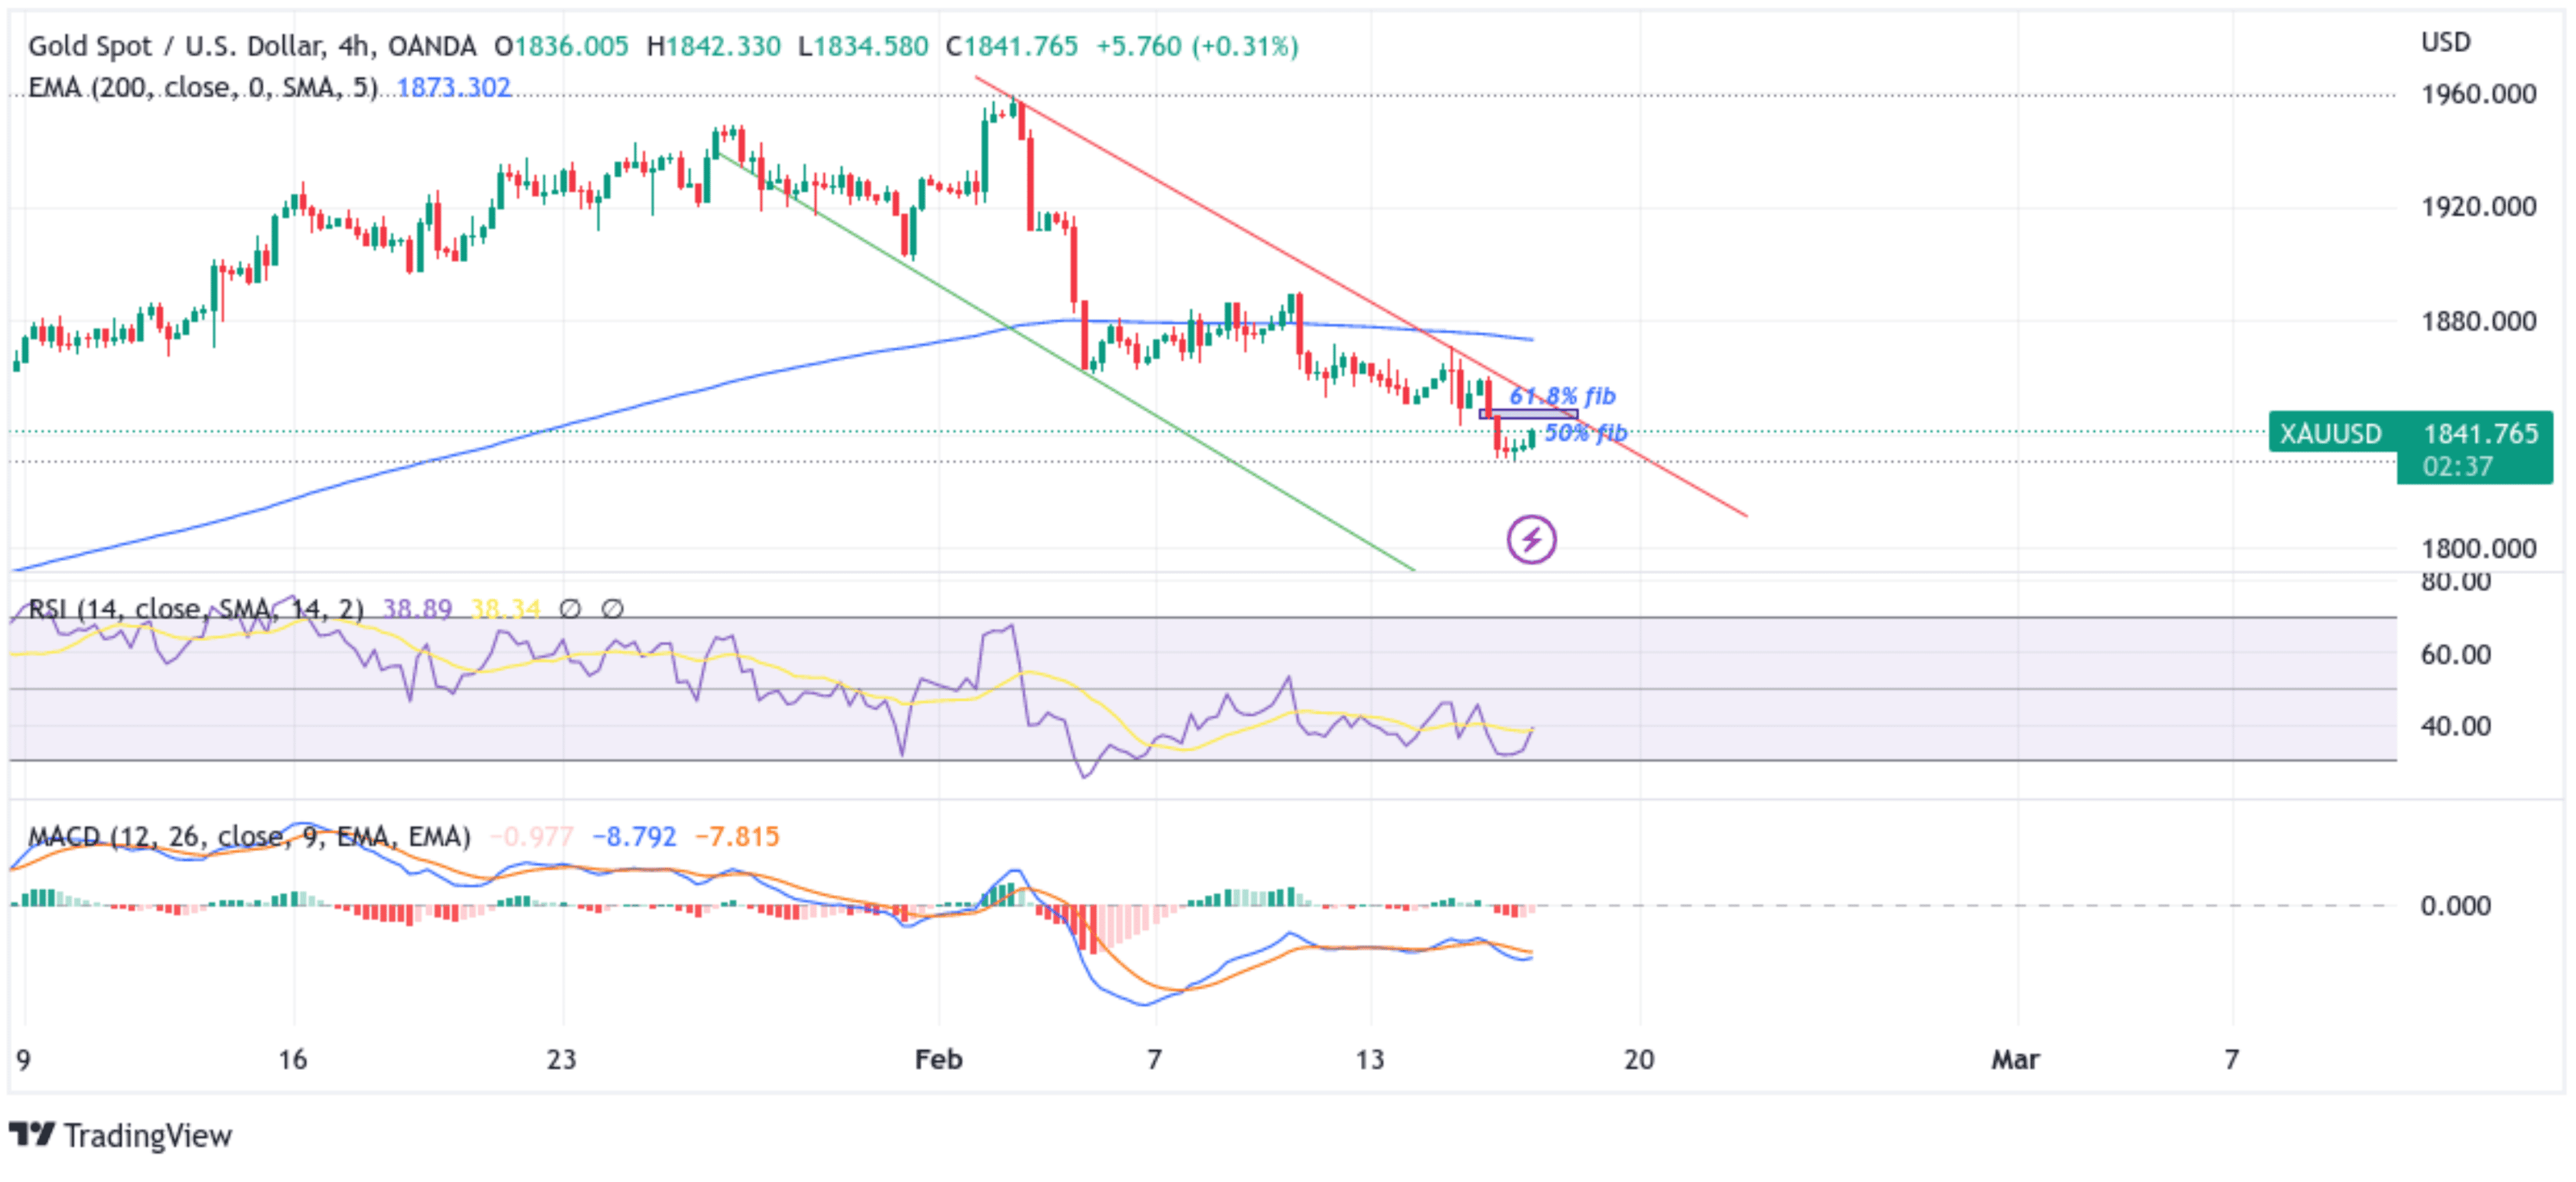Image resolution: width=2576 pixels, height=1182 pixels.
Task: Click the EMA (200, close, 0, SMA, 5) legend
Action: click(203, 88)
